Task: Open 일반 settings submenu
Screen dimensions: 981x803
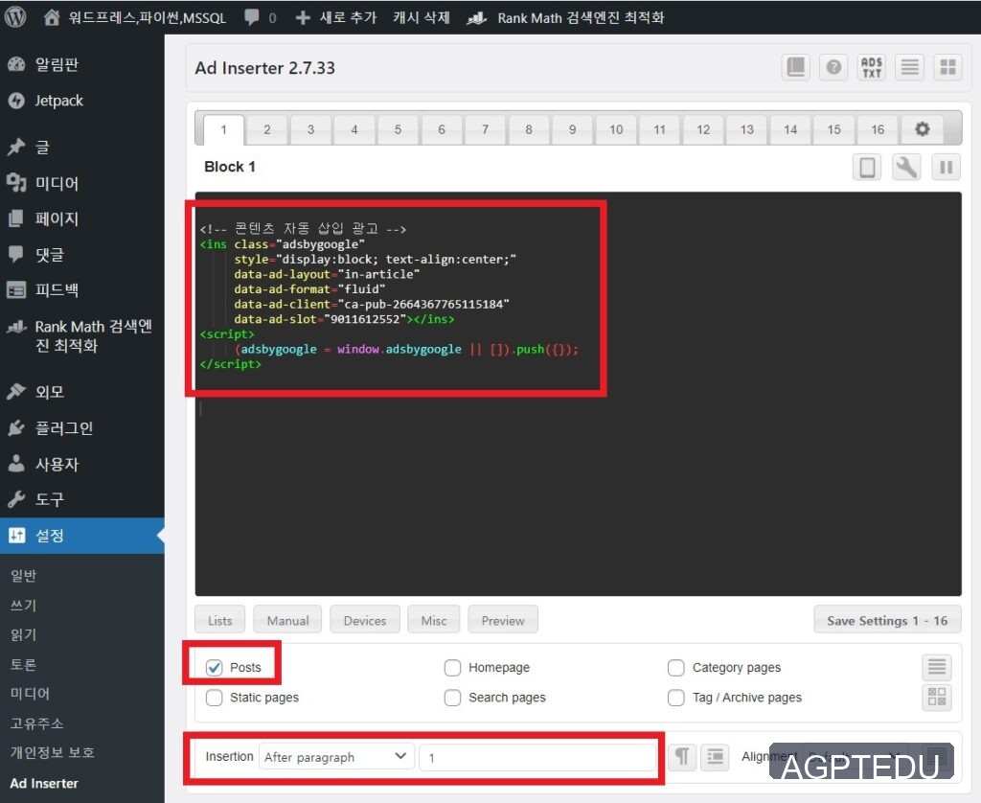Action: (x=23, y=576)
